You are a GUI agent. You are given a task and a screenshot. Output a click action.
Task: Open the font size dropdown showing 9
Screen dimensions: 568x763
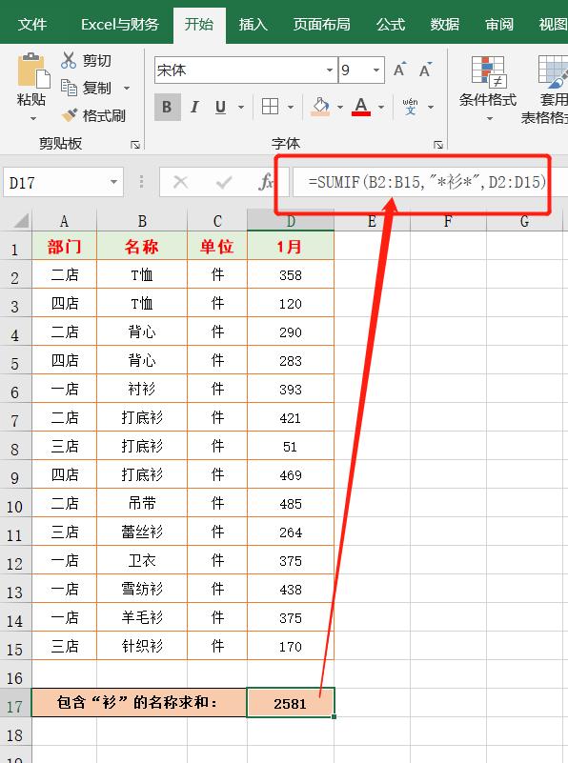click(x=376, y=70)
